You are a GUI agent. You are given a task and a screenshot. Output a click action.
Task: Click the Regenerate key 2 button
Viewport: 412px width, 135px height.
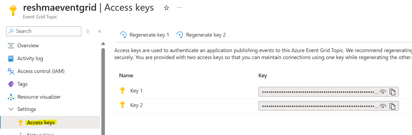tap(201, 35)
